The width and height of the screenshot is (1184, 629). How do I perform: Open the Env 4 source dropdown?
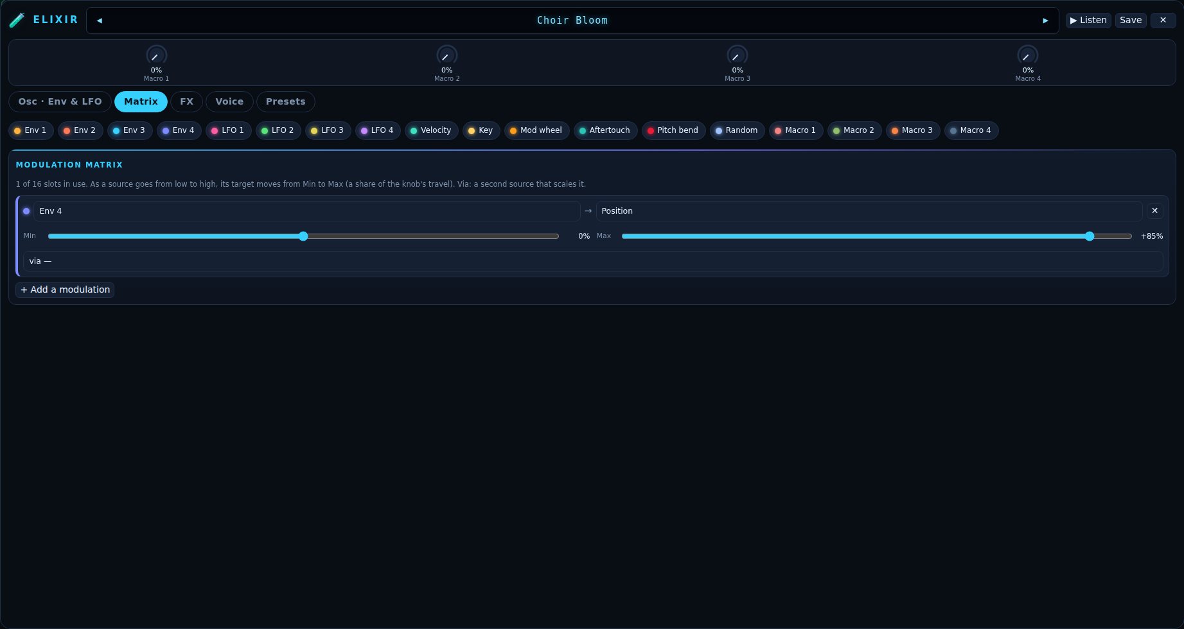[x=307, y=211]
